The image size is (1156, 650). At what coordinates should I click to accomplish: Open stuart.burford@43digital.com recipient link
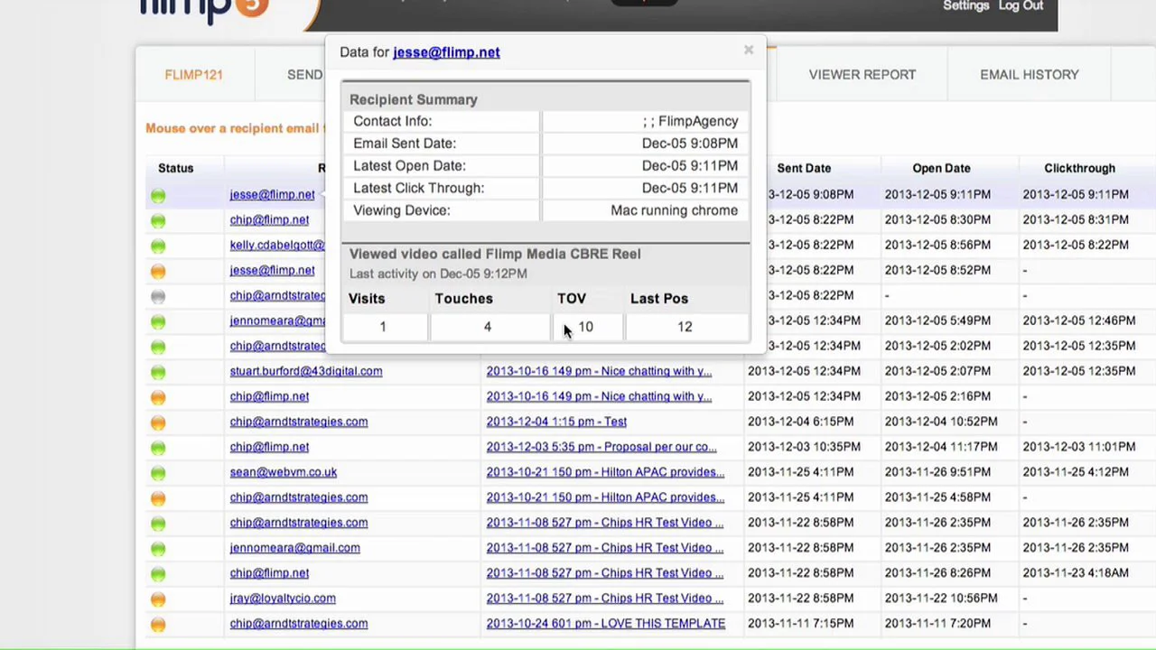click(x=306, y=371)
